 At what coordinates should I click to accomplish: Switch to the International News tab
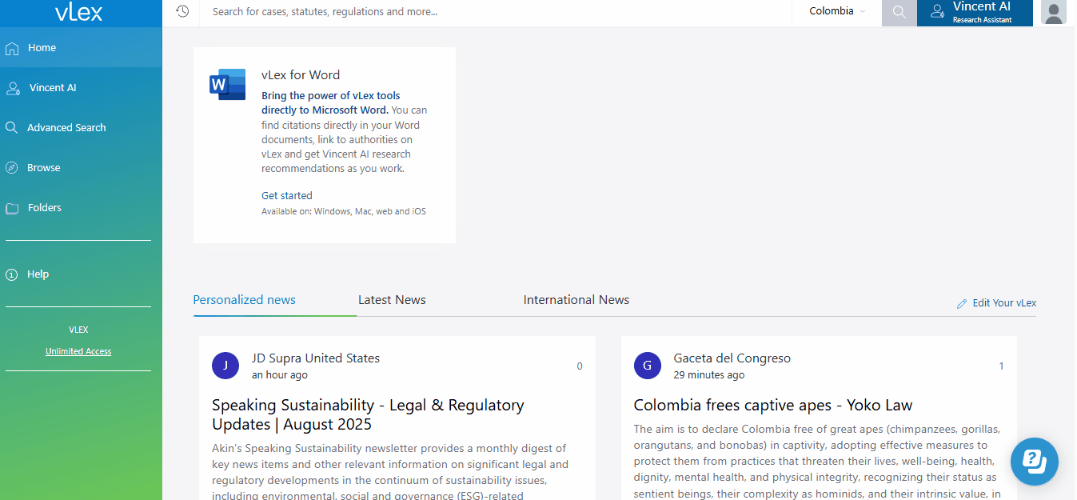(x=576, y=300)
